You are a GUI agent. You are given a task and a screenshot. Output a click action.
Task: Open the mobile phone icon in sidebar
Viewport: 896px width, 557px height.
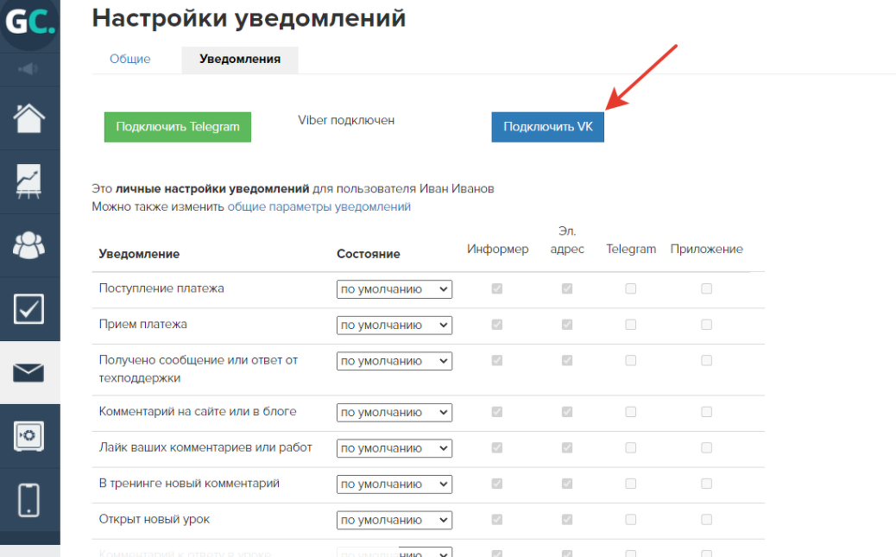(28, 500)
